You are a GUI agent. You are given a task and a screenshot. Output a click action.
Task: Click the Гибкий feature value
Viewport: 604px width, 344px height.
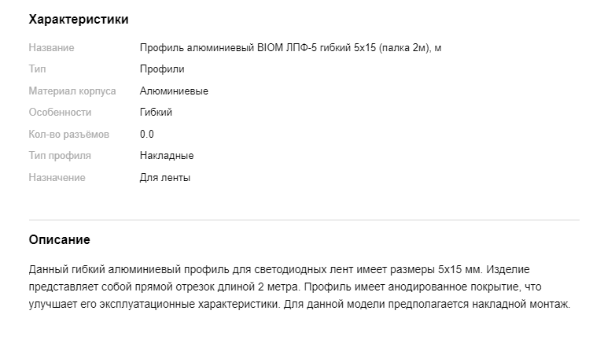pos(156,113)
